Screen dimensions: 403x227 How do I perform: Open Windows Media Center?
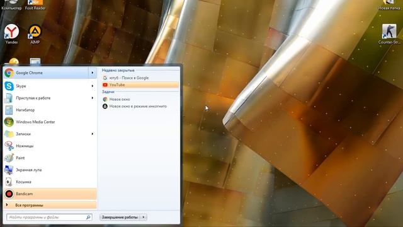[x=50, y=122]
